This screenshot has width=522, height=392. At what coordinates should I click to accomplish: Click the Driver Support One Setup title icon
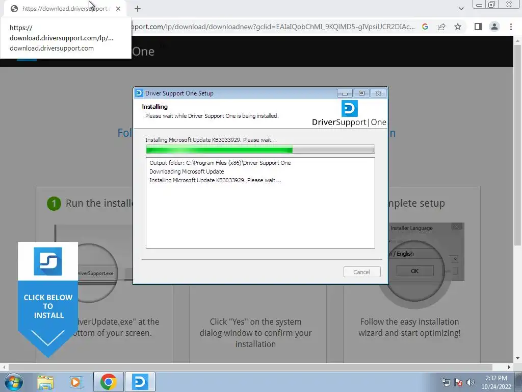pos(139,93)
